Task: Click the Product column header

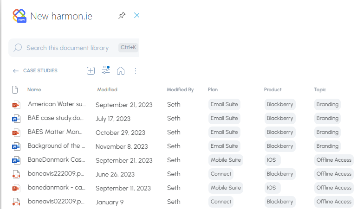Action: (x=272, y=89)
